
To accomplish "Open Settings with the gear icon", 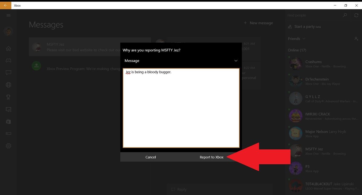I will coord(8,146).
